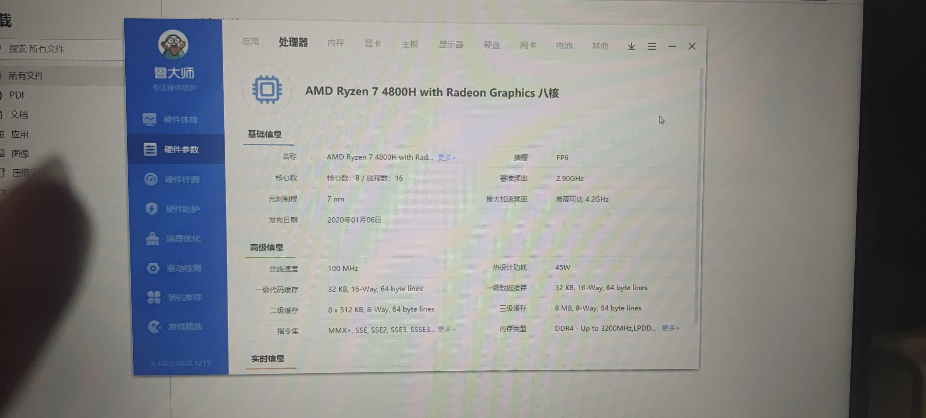
Task: Select PDF filter in the left file list
Action: click(x=18, y=95)
